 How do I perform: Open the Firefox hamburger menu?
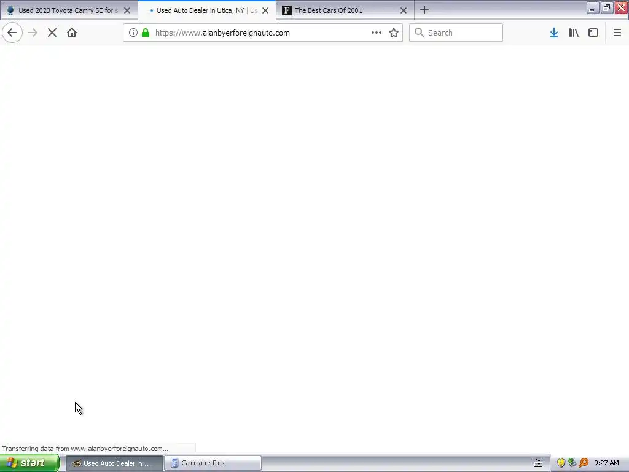point(617,33)
